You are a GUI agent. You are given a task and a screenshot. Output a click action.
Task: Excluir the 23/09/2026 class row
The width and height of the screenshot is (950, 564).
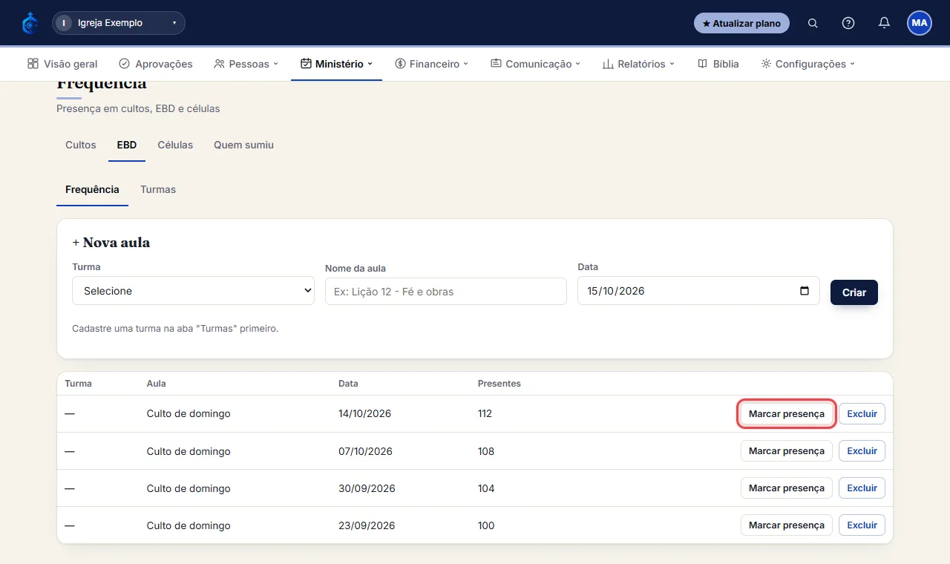click(862, 525)
